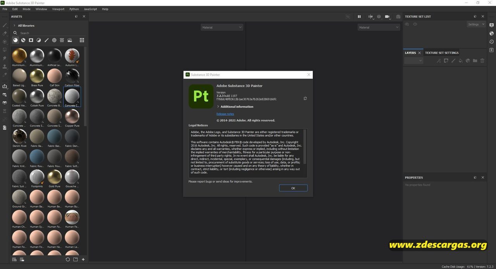The height and width of the screenshot is (269, 496).
Task: Open the Log icon on right dock
Action: tap(491, 50)
